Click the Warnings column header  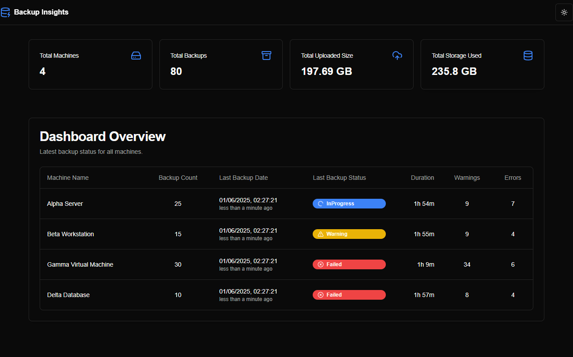point(467,178)
